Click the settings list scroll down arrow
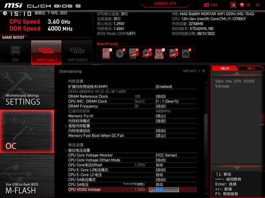 (206, 194)
